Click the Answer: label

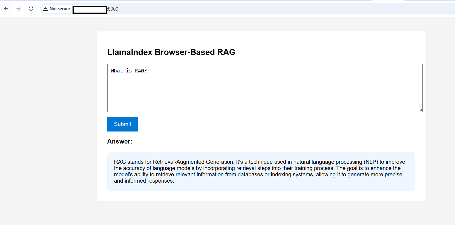click(x=120, y=141)
